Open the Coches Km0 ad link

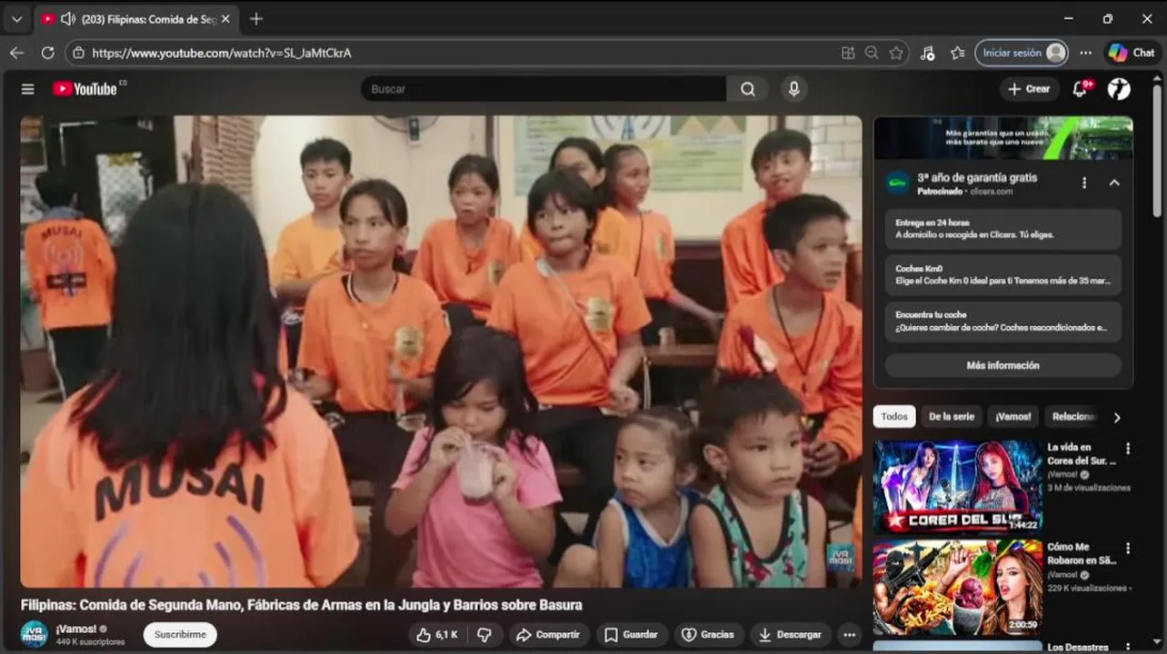click(1003, 275)
